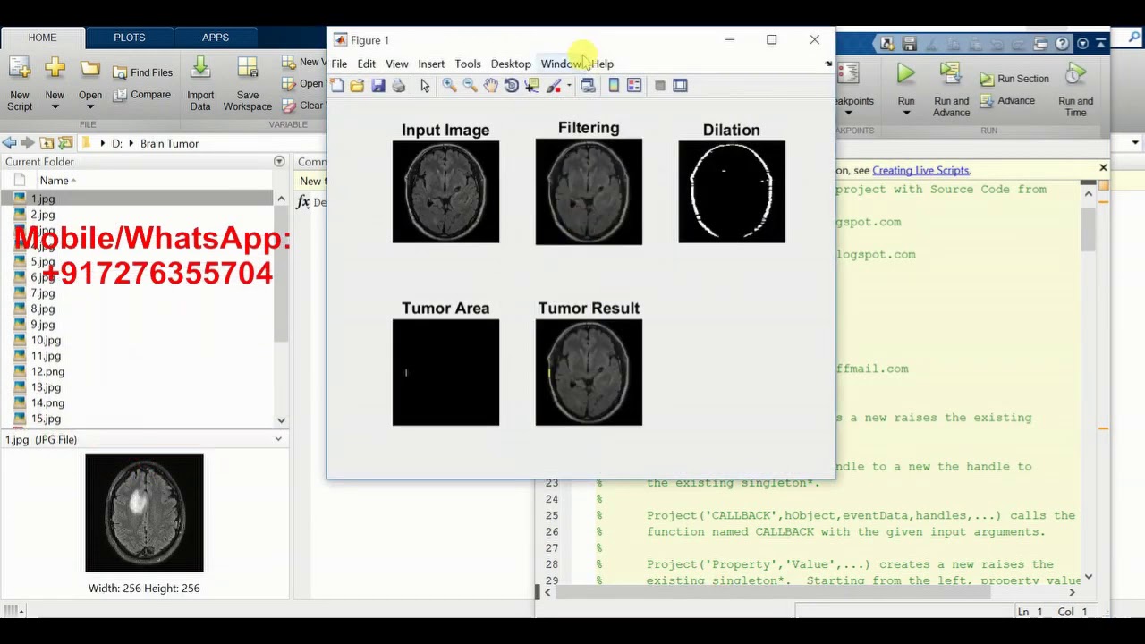Viewport: 1145px width, 644px height.
Task: Click the Insert Colorbar icon
Action: coord(614,85)
